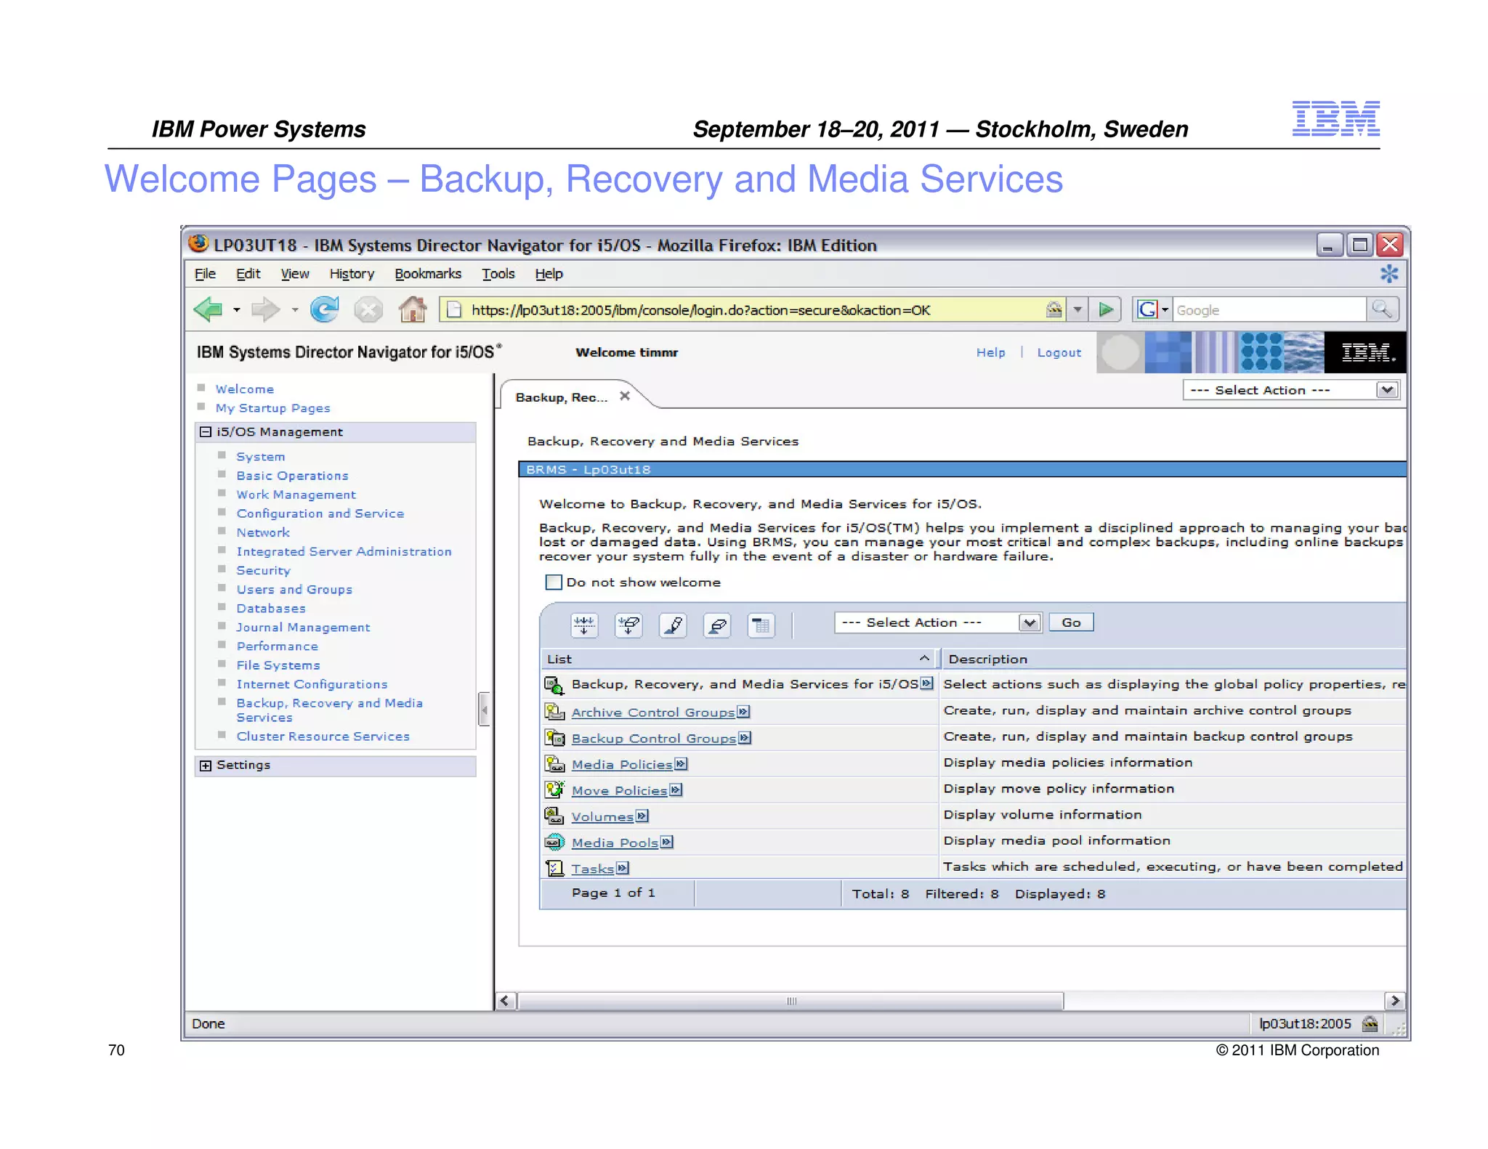Open the History menu
The image size is (1488, 1149).
[352, 274]
